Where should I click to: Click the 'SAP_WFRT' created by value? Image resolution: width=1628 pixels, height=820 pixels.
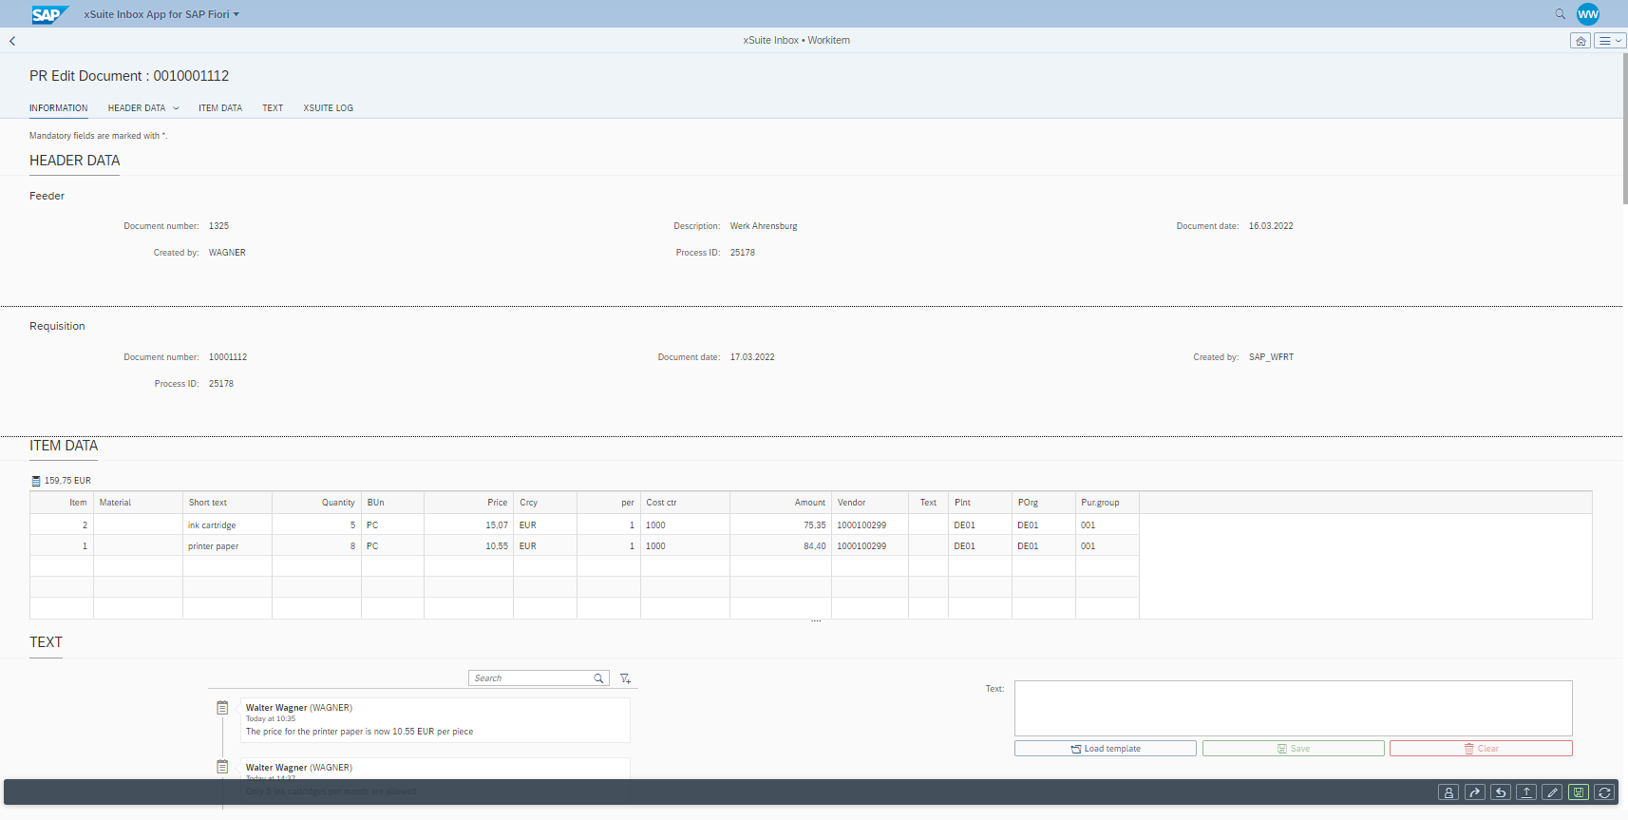coord(1271,357)
